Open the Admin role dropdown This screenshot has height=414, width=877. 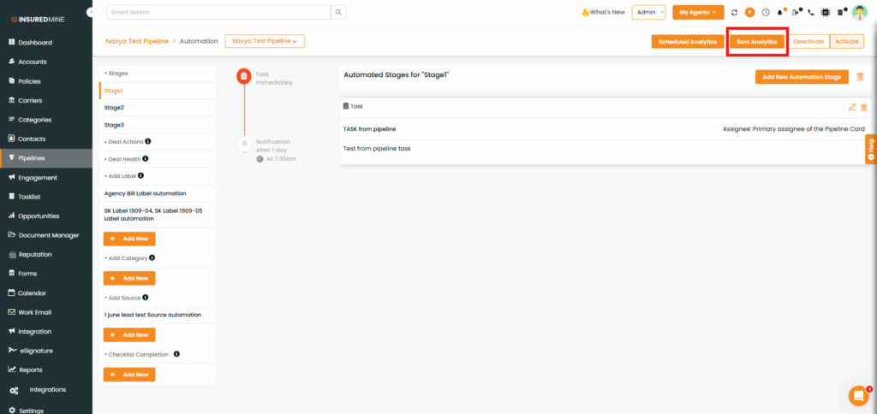[648, 13]
